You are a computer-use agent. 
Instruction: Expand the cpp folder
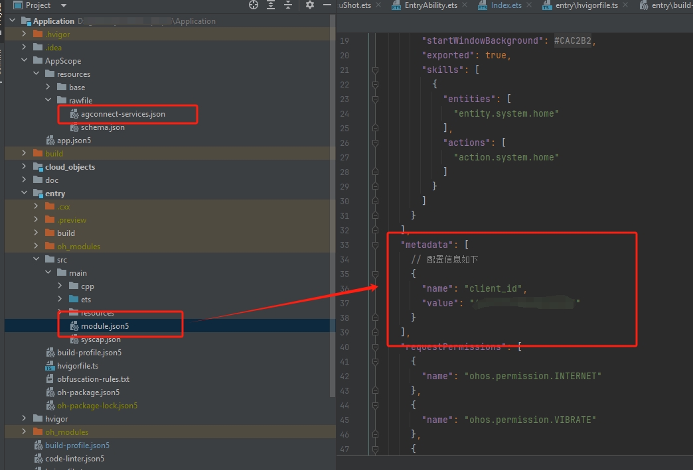click(x=60, y=286)
